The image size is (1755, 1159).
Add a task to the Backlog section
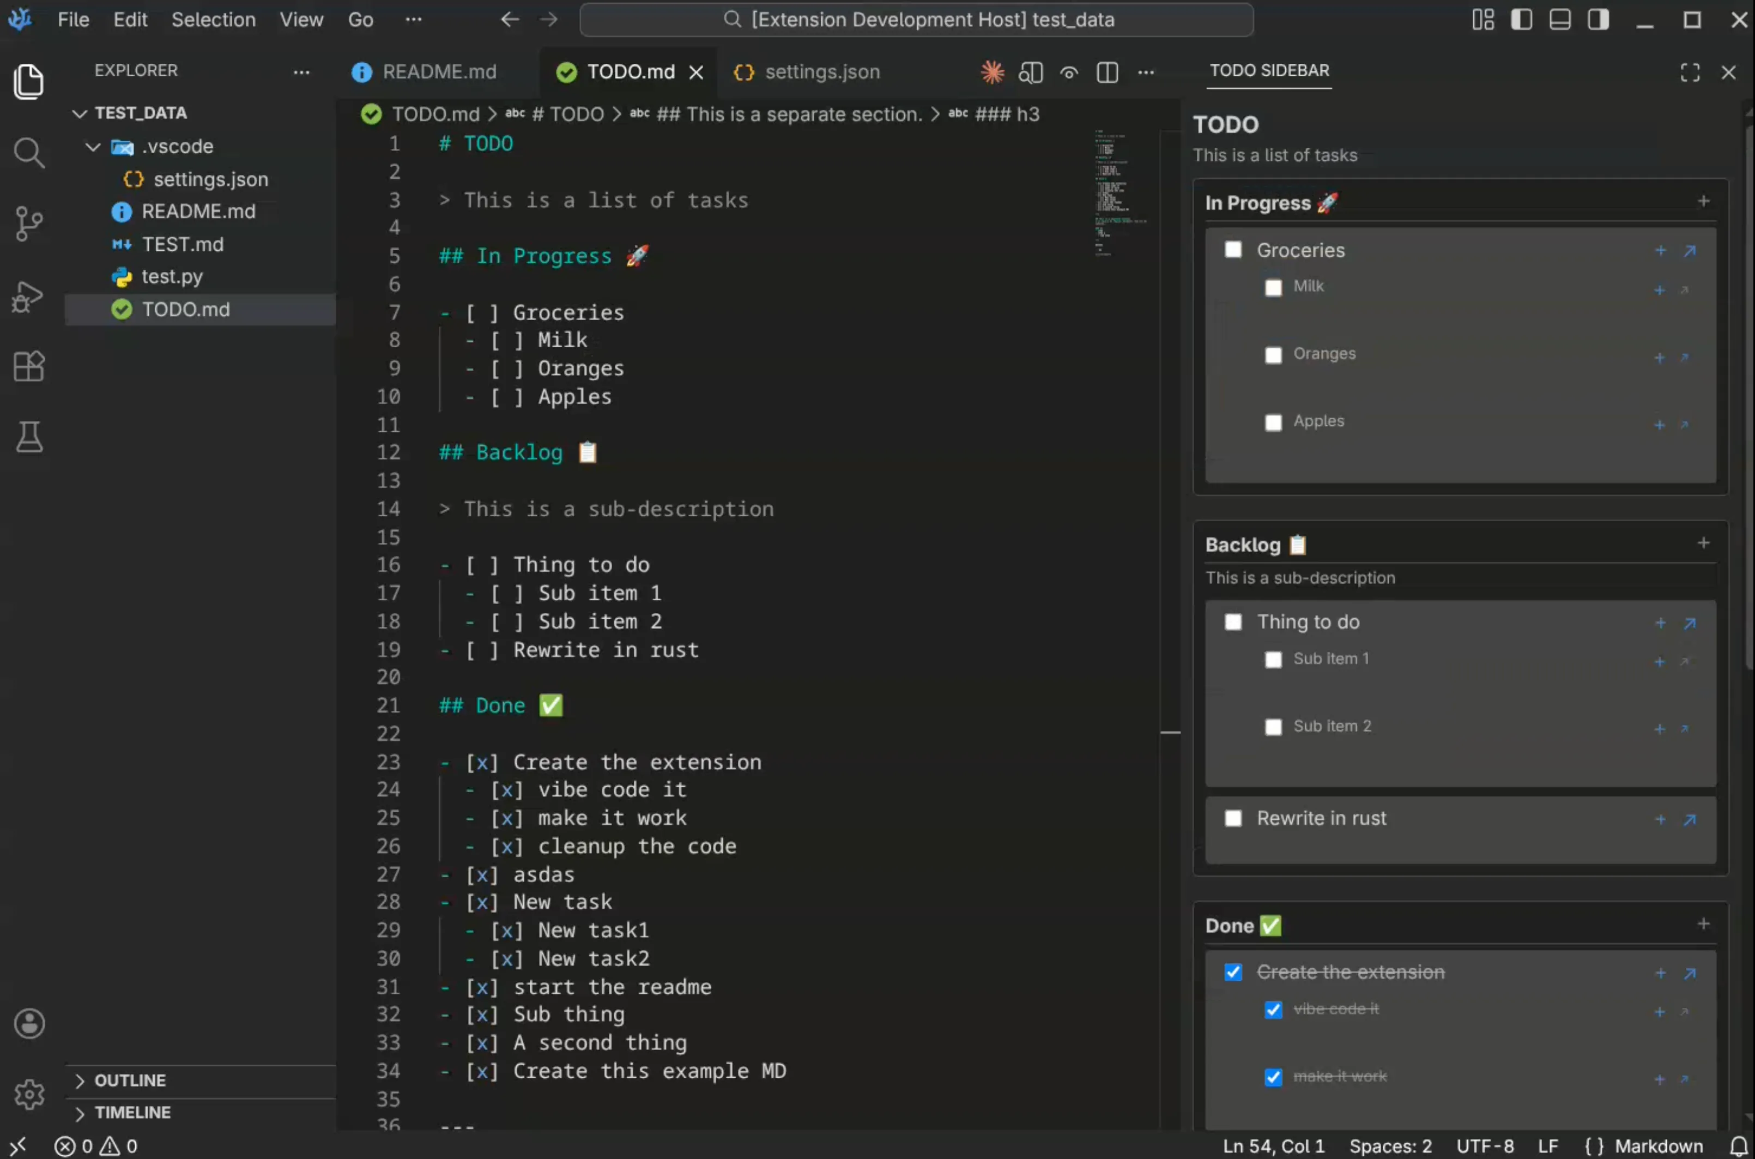(x=1703, y=544)
